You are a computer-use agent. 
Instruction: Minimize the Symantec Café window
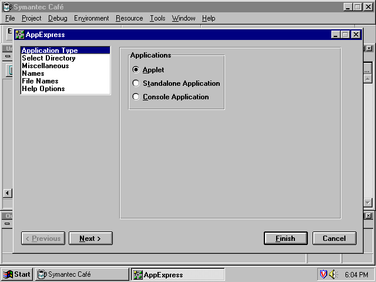click(x=348, y=7)
